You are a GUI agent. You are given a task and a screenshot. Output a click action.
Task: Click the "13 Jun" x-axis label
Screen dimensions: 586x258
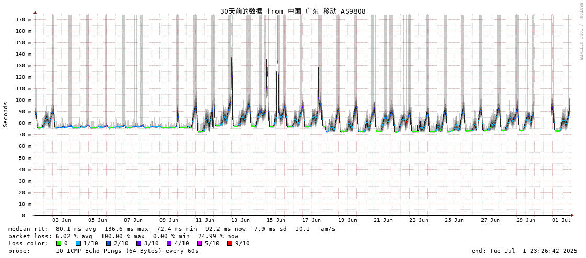coord(240,220)
